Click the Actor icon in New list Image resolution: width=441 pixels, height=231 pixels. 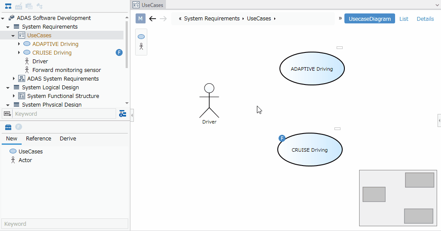(x=13, y=160)
